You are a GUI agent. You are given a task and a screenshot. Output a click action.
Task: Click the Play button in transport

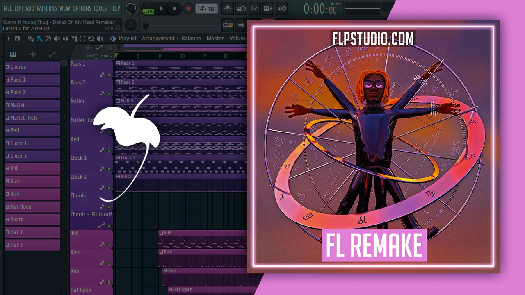point(161,8)
